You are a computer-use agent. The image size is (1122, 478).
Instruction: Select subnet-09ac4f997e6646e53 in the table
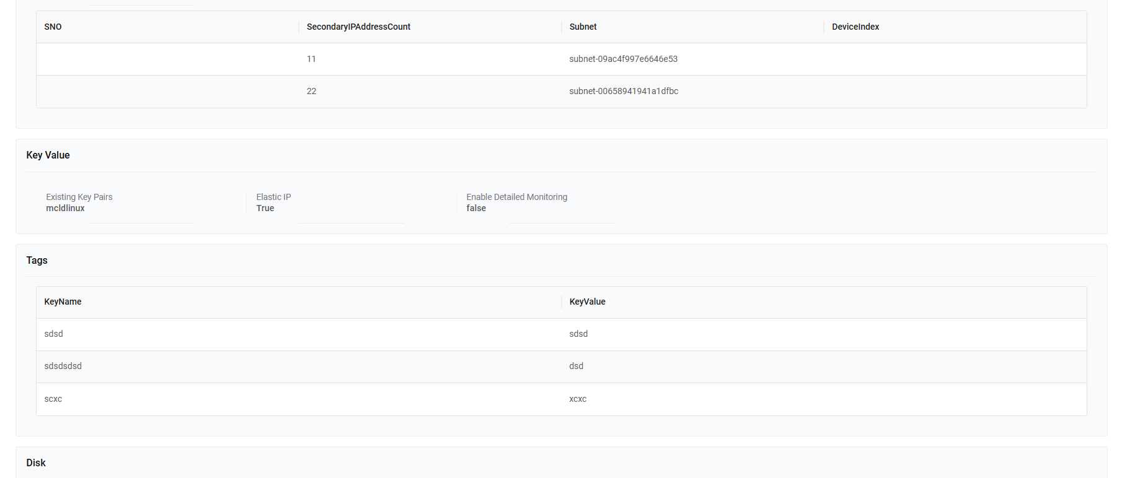tap(623, 59)
